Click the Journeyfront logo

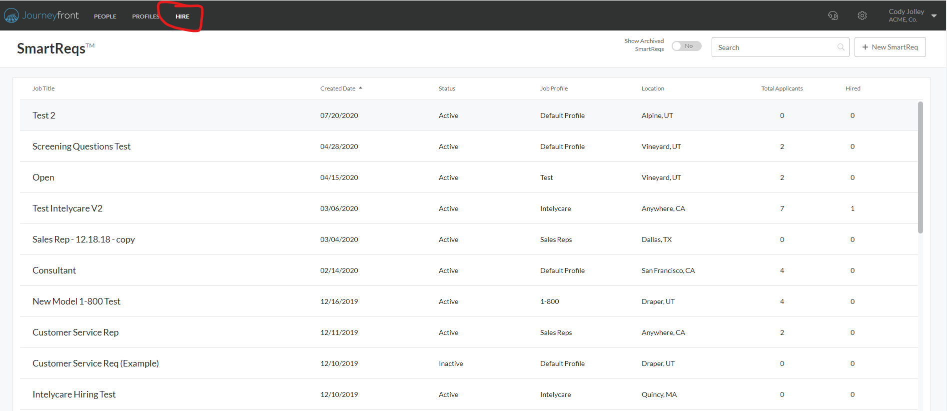pyautogui.click(x=41, y=15)
